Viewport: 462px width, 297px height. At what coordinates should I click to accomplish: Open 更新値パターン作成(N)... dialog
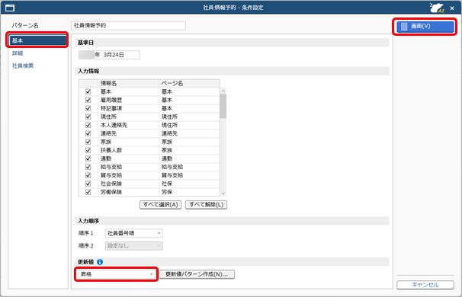click(x=197, y=274)
